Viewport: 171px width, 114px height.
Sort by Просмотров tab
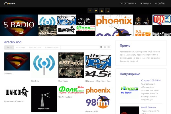tap(35, 48)
